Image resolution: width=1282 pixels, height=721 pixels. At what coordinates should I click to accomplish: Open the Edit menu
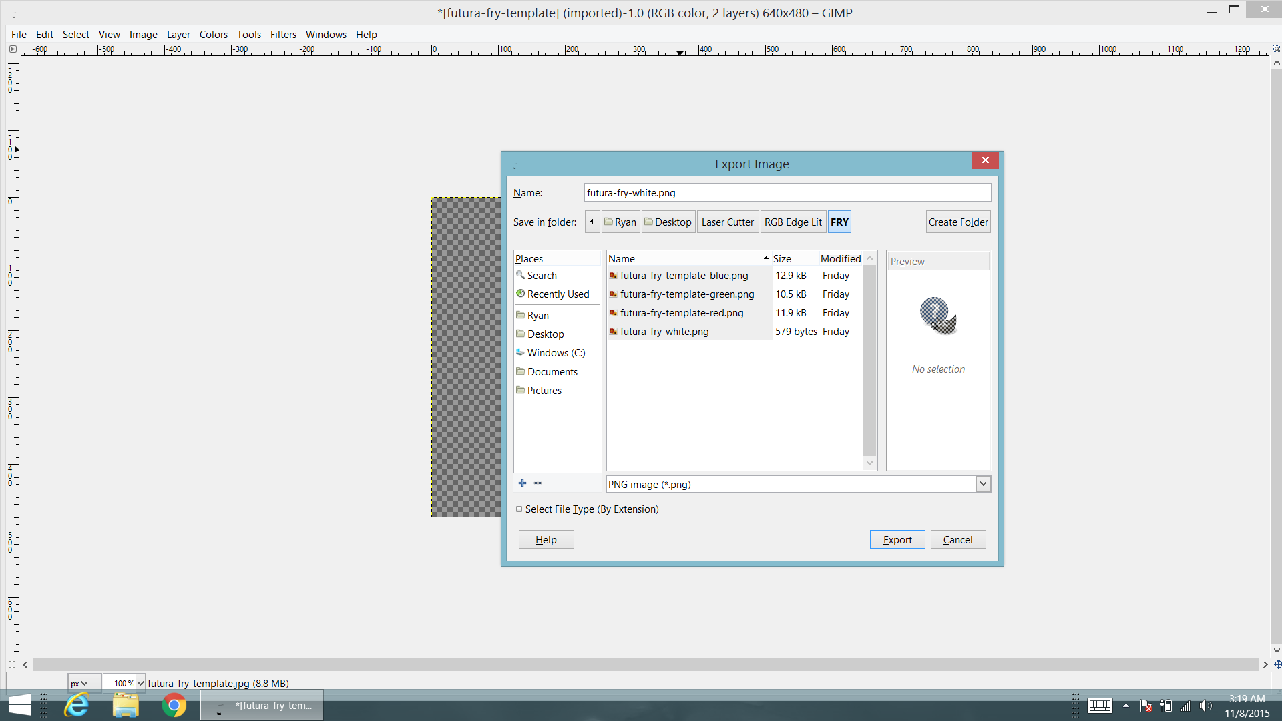coord(44,34)
